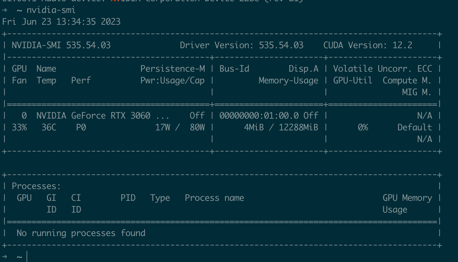Click the NVIDIA-SMI 535.54.03 version text
This screenshot has height=262, width=458.
(61, 45)
